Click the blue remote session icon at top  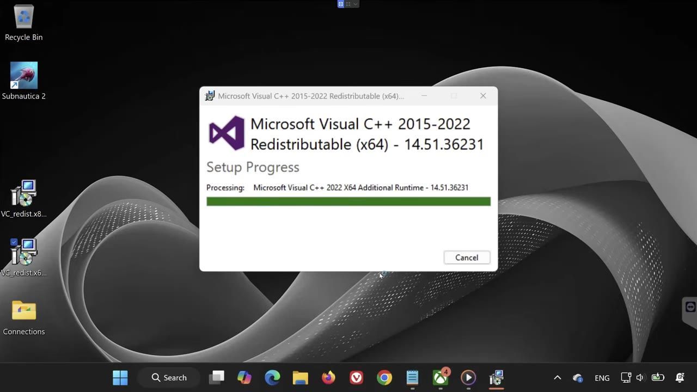click(x=341, y=4)
